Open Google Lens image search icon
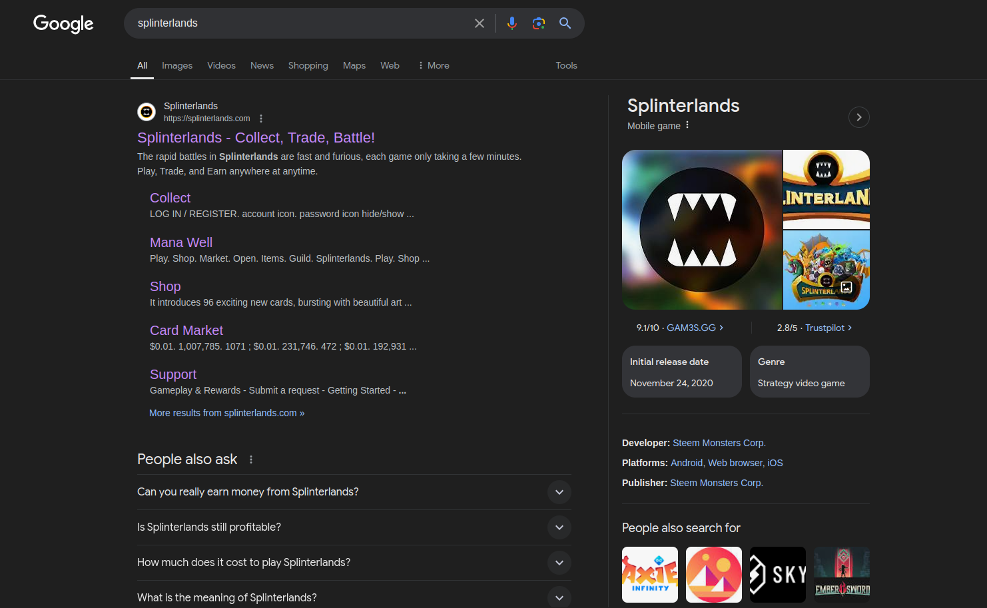The width and height of the screenshot is (987, 608). [539, 23]
